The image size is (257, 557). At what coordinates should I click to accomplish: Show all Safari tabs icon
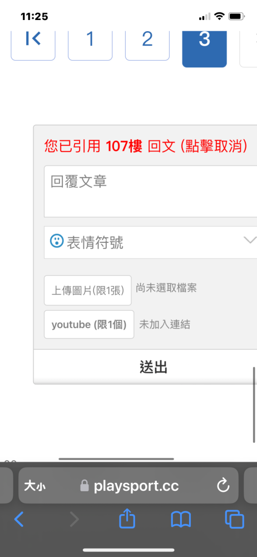click(x=235, y=519)
